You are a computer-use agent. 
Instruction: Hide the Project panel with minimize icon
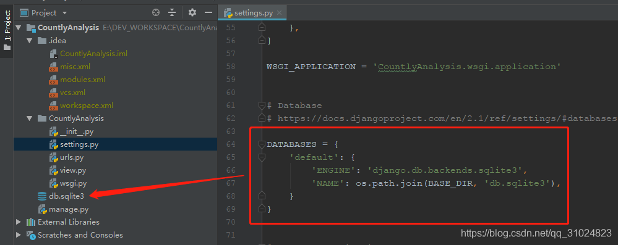[x=208, y=12]
